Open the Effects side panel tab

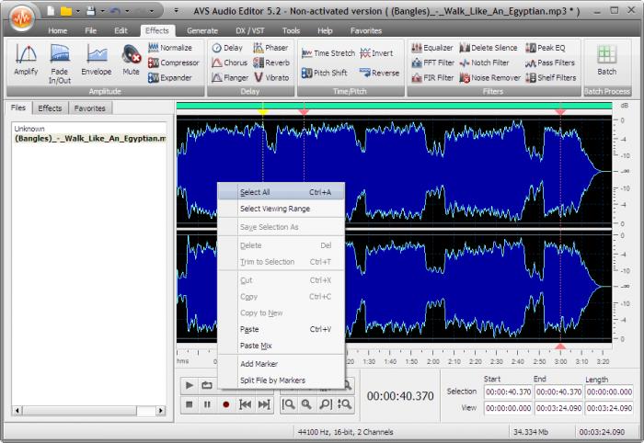[x=50, y=108]
